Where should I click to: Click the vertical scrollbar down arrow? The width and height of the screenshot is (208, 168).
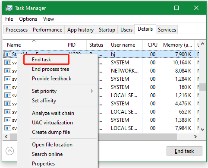tap(202, 130)
